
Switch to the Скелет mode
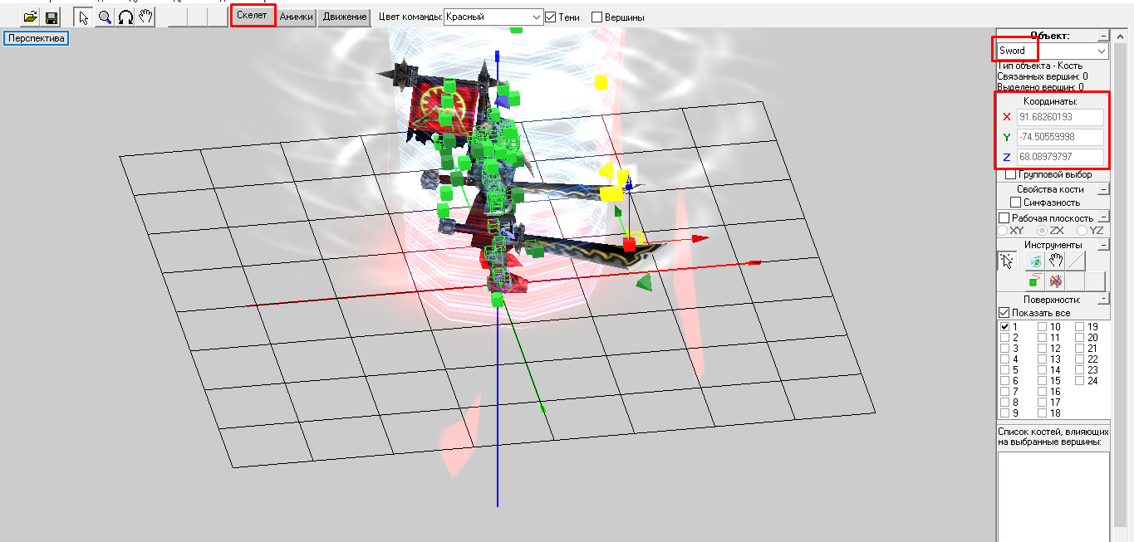click(253, 16)
